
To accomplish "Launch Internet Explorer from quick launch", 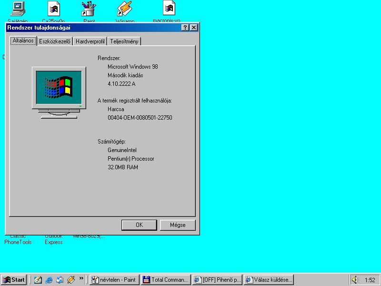I will (49, 280).
